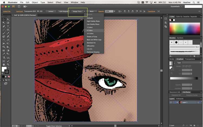Click the stroke color box in tools panel
Screen dimensions: 203x127
click(6, 72)
